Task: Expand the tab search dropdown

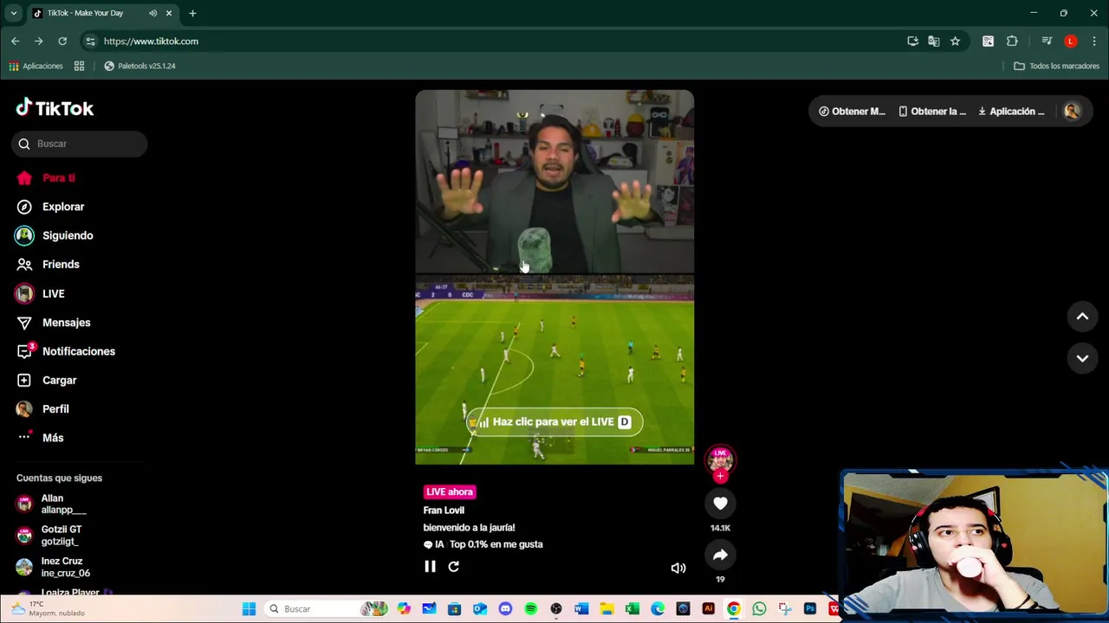Action: pos(14,13)
